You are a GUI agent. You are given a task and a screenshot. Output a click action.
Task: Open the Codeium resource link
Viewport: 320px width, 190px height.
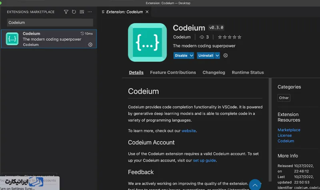286,141
